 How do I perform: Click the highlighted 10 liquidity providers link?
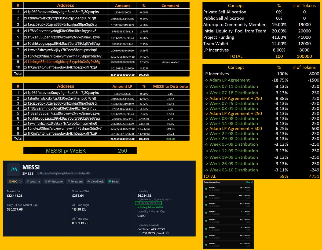(149, 203)
